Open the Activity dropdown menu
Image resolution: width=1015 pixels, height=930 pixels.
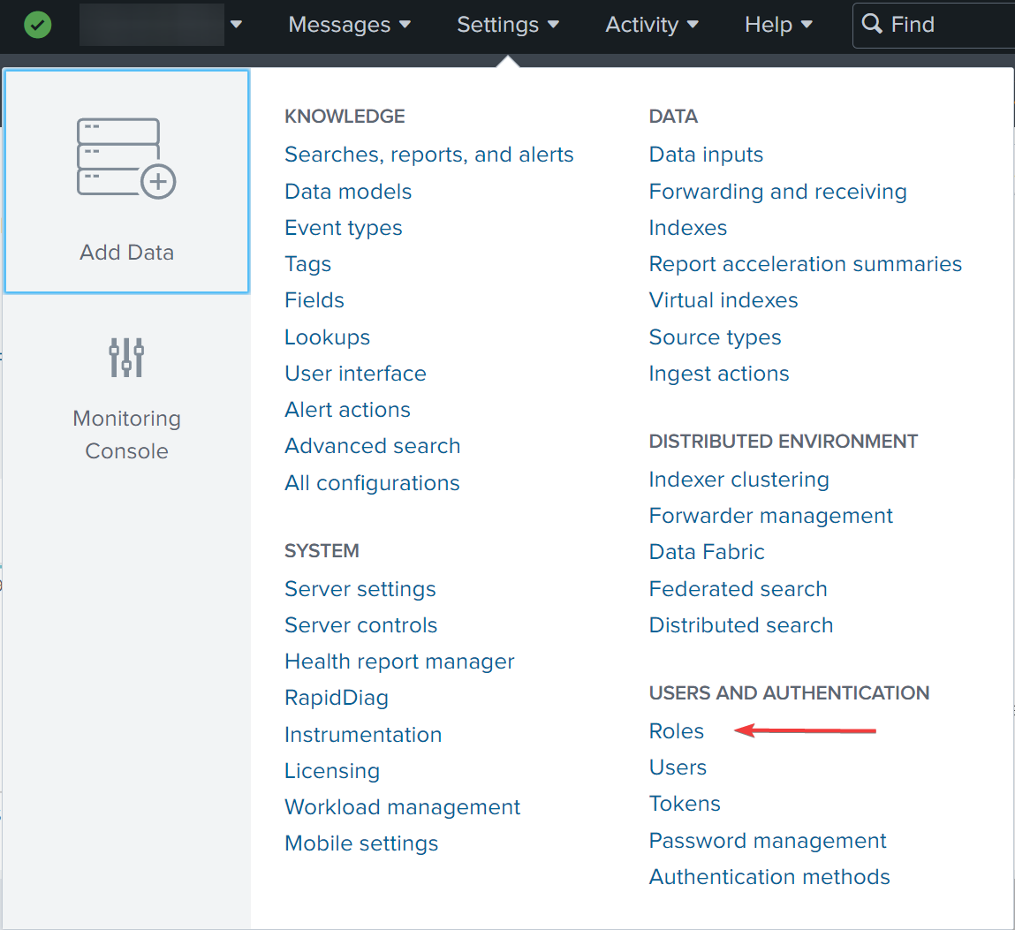pyautogui.click(x=652, y=25)
